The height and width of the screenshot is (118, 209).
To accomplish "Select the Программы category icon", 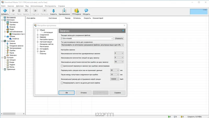I will pyautogui.click(x=8, y=22).
